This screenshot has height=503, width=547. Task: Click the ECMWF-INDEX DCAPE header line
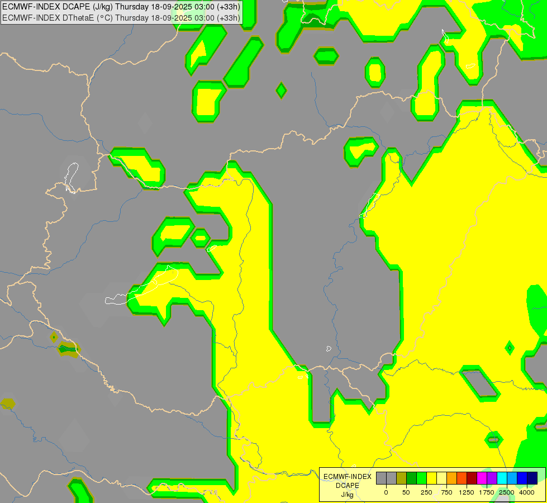(121, 7)
